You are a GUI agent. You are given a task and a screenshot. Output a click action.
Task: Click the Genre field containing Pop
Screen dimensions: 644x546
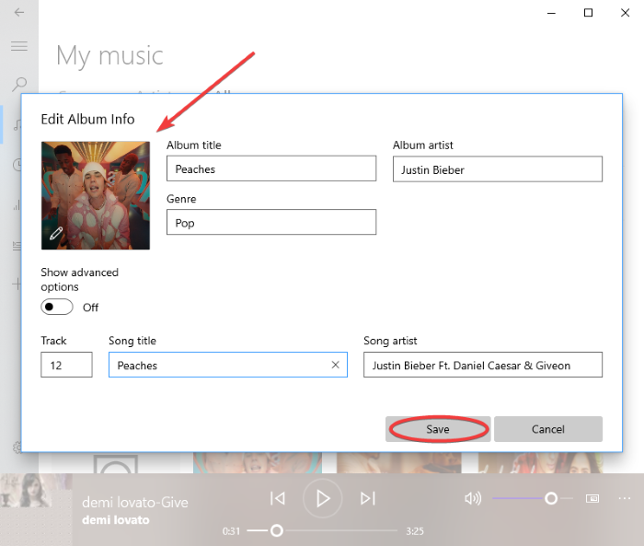click(x=271, y=223)
